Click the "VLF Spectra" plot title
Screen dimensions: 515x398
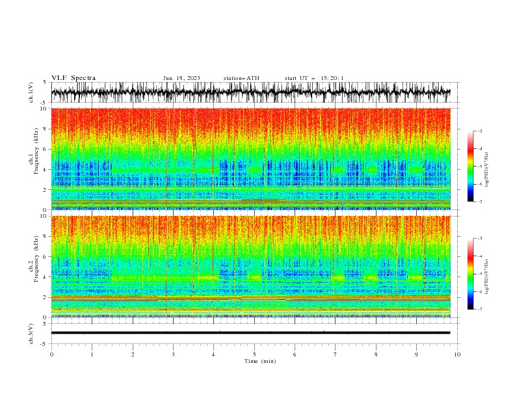pyautogui.click(x=73, y=78)
